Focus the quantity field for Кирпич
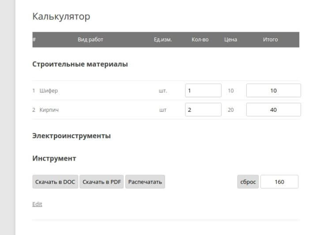The width and height of the screenshot is (331, 235). 203,110
